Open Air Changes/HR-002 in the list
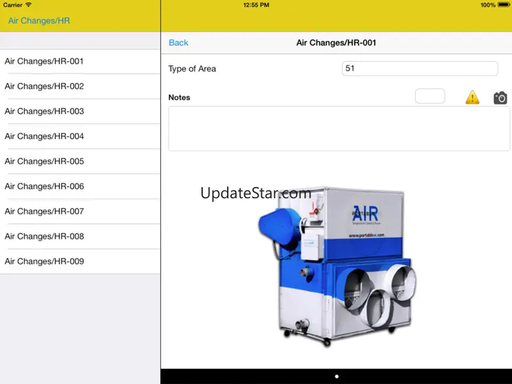This screenshot has width=512, height=384. pyautogui.click(x=80, y=87)
